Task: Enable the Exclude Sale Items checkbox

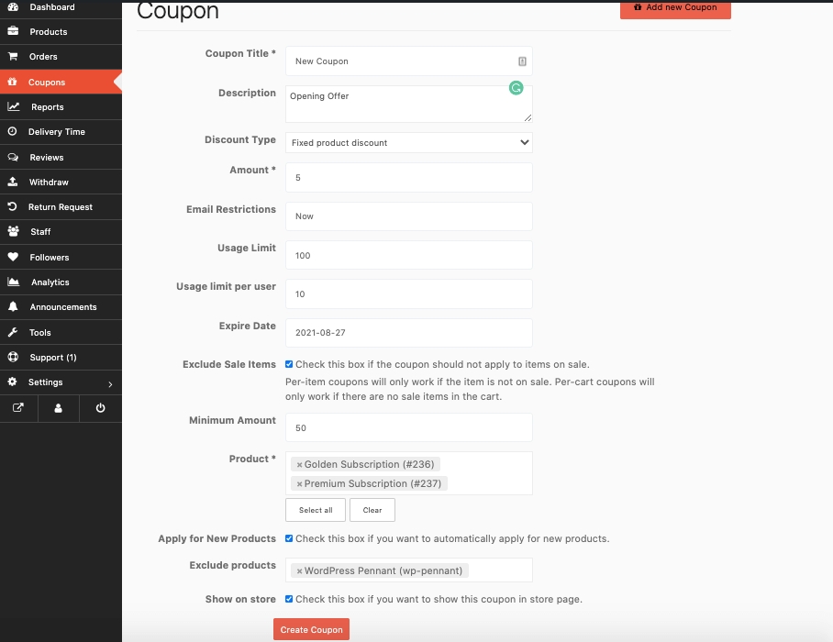Action: (289, 364)
